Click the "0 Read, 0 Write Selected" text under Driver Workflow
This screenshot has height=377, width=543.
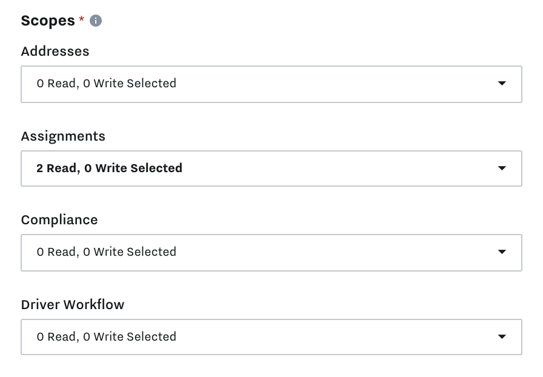(x=106, y=337)
